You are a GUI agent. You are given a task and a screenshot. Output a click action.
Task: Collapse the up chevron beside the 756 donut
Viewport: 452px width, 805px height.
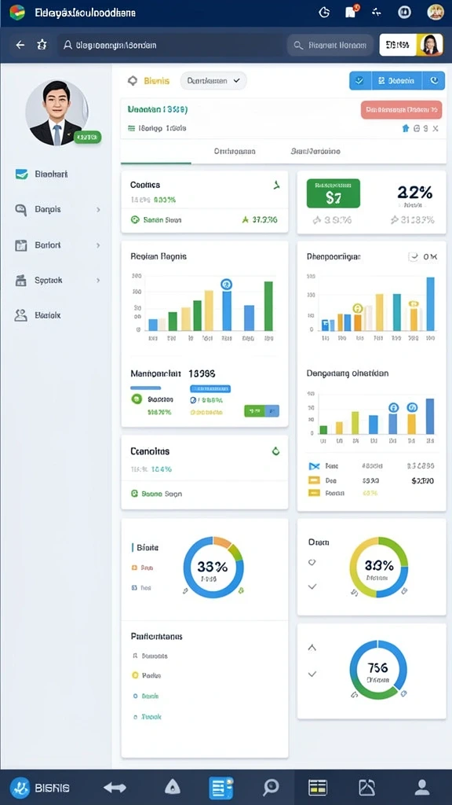pos(312,648)
